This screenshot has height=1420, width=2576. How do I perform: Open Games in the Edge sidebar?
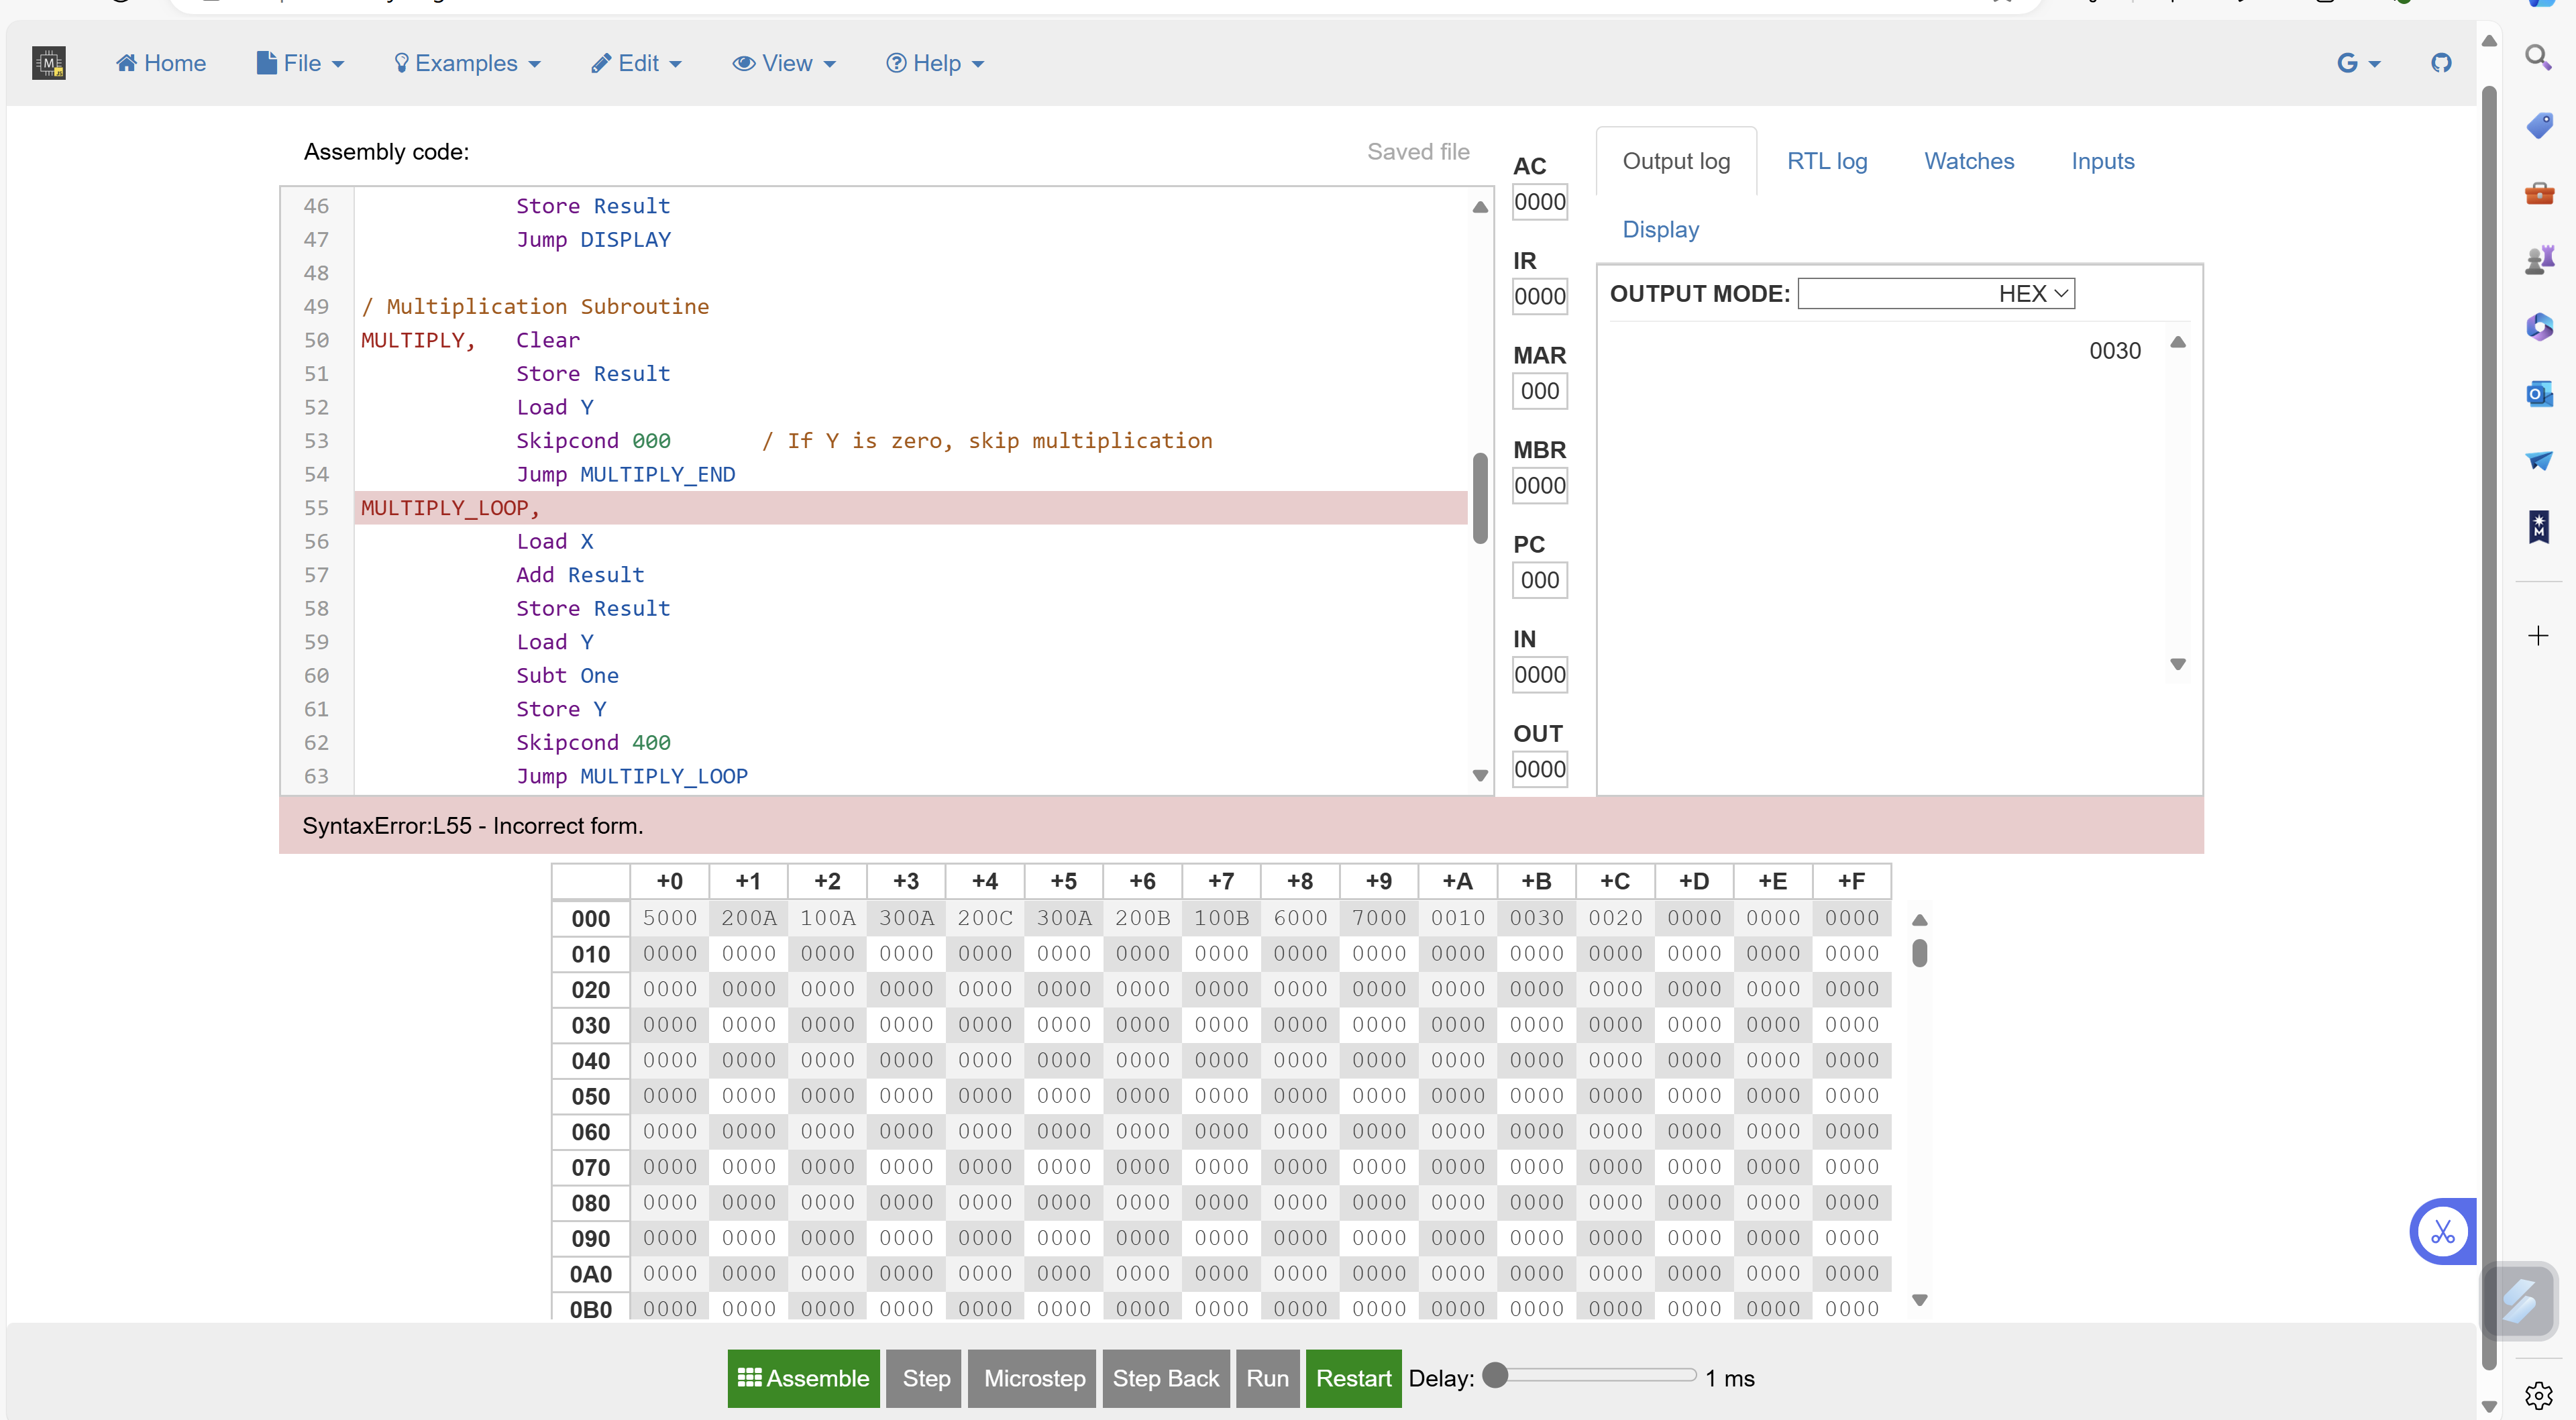(x=2539, y=258)
